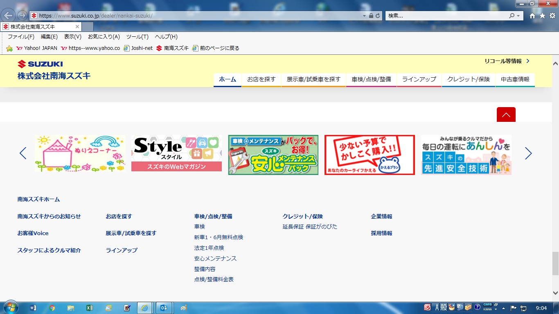Open the ヘルプ(H) menu
Screen dimensions: 559x314
[x=166, y=37]
